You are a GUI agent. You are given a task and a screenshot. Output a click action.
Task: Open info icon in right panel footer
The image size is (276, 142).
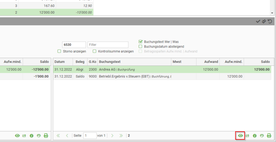[x=255, y=136]
